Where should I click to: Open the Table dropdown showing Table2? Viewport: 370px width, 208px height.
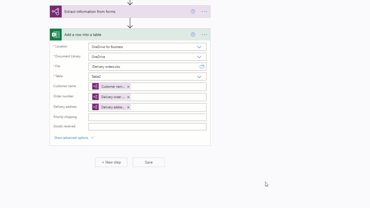pos(199,76)
